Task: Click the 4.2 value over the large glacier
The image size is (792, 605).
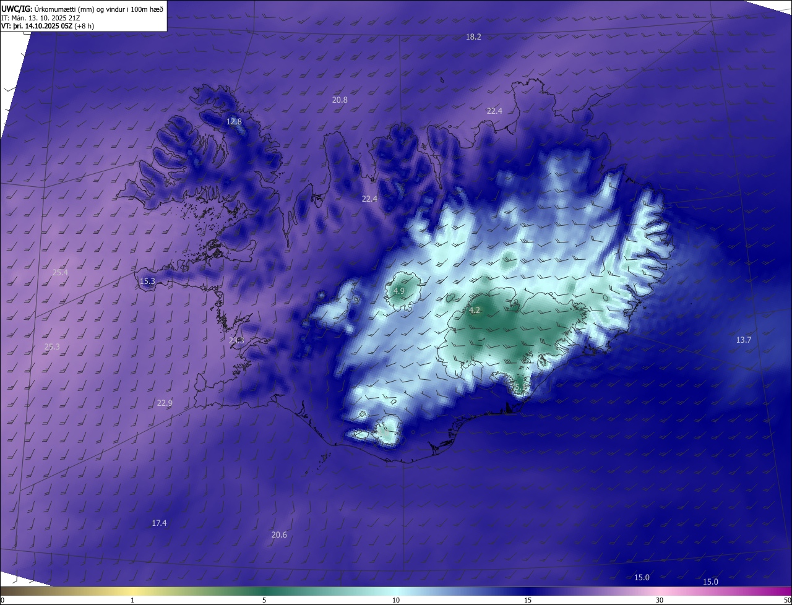Action: click(x=475, y=311)
